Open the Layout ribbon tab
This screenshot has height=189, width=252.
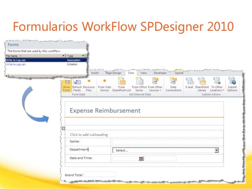pyautogui.click(x=179, y=73)
